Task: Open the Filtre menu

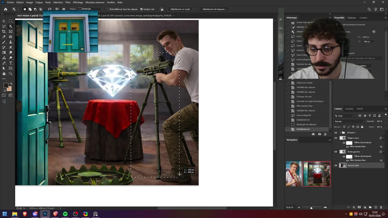Action: click(x=68, y=2)
